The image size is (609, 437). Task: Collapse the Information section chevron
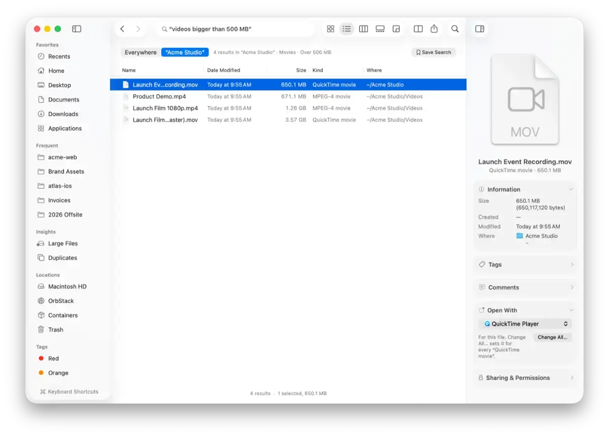coord(571,189)
